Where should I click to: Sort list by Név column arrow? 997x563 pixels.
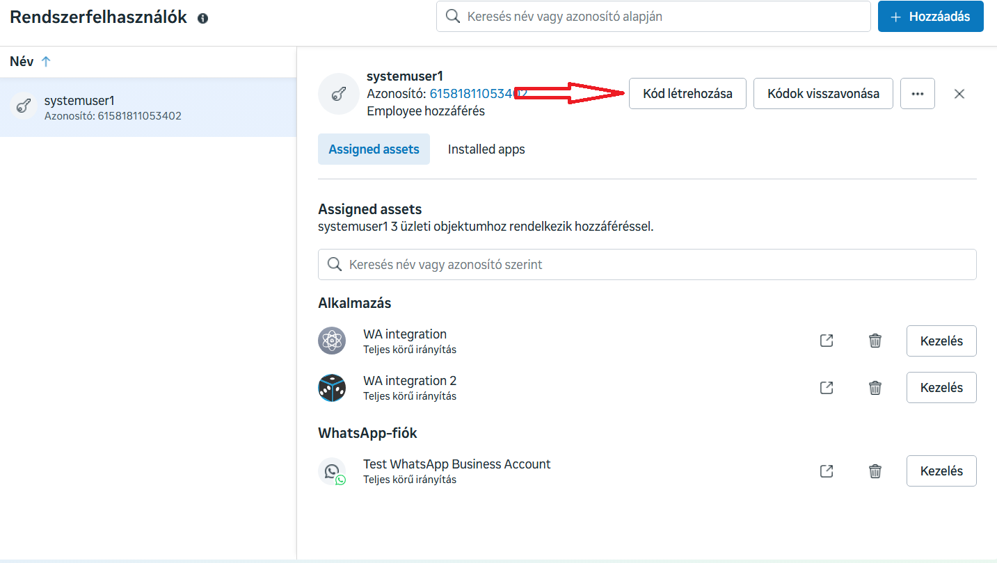(46, 62)
